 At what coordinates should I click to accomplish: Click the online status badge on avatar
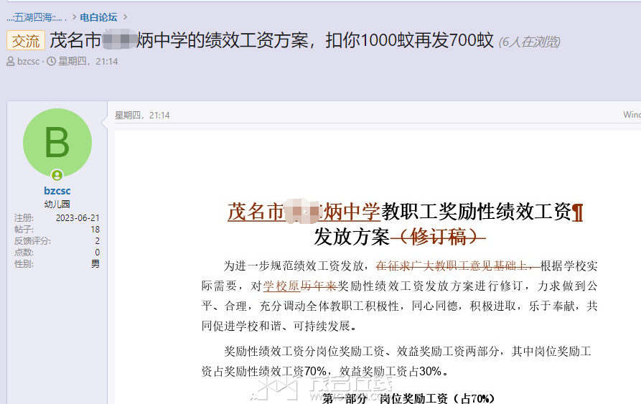pyautogui.click(x=57, y=175)
